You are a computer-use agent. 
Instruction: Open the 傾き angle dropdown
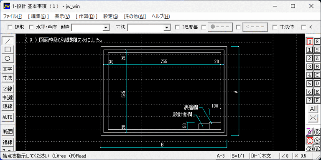pos(106,27)
